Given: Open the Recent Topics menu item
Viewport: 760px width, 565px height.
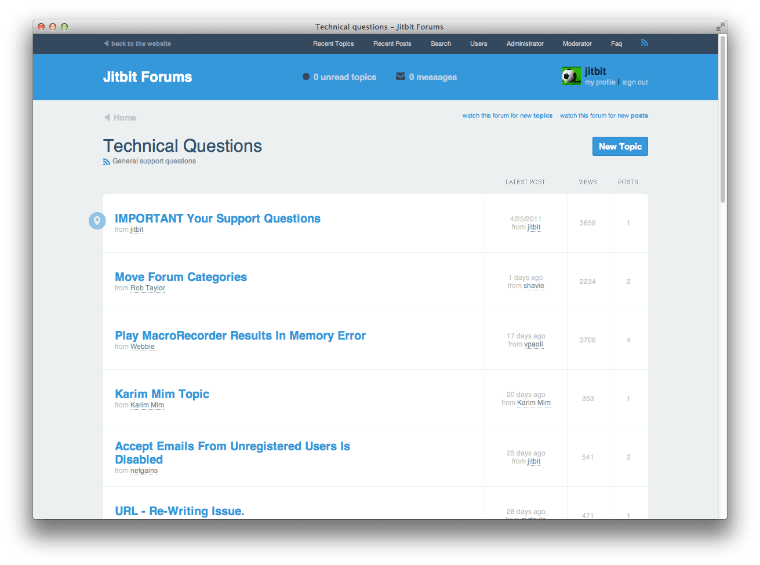Looking at the screenshot, I should pos(333,43).
